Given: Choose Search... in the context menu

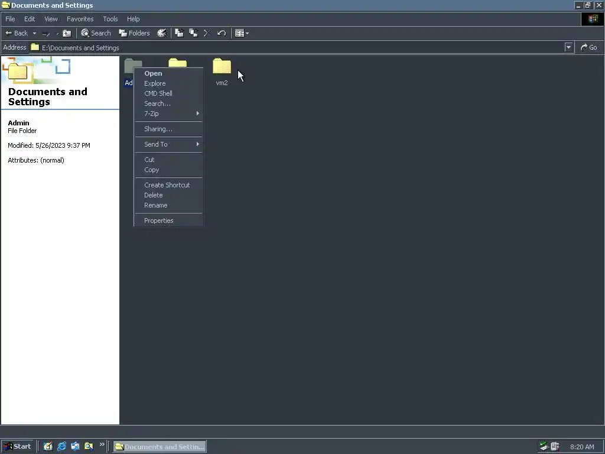Looking at the screenshot, I should pyautogui.click(x=168, y=103).
